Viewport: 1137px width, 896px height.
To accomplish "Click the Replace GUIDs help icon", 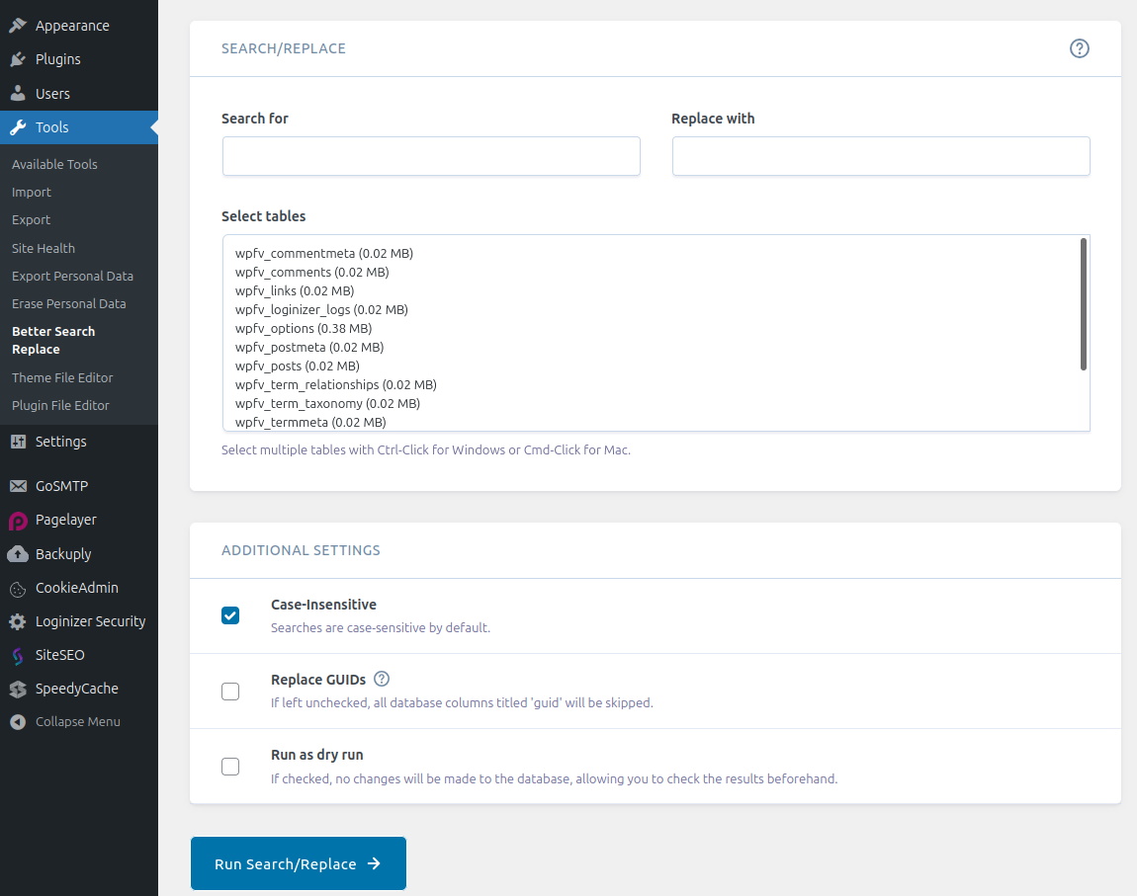I will coord(382,679).
